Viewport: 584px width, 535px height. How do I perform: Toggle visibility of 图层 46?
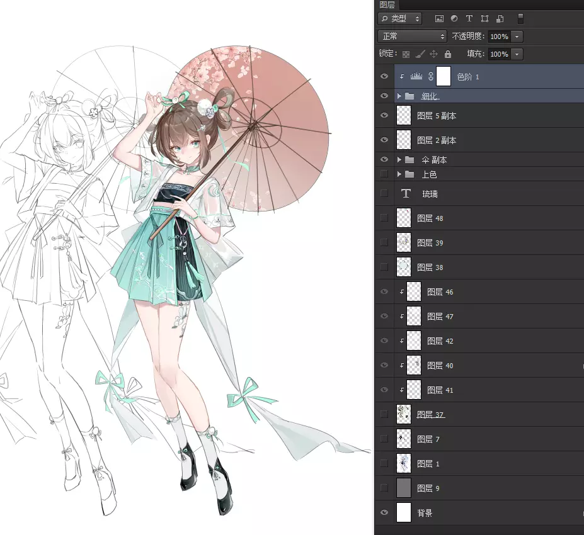(384, 291)
